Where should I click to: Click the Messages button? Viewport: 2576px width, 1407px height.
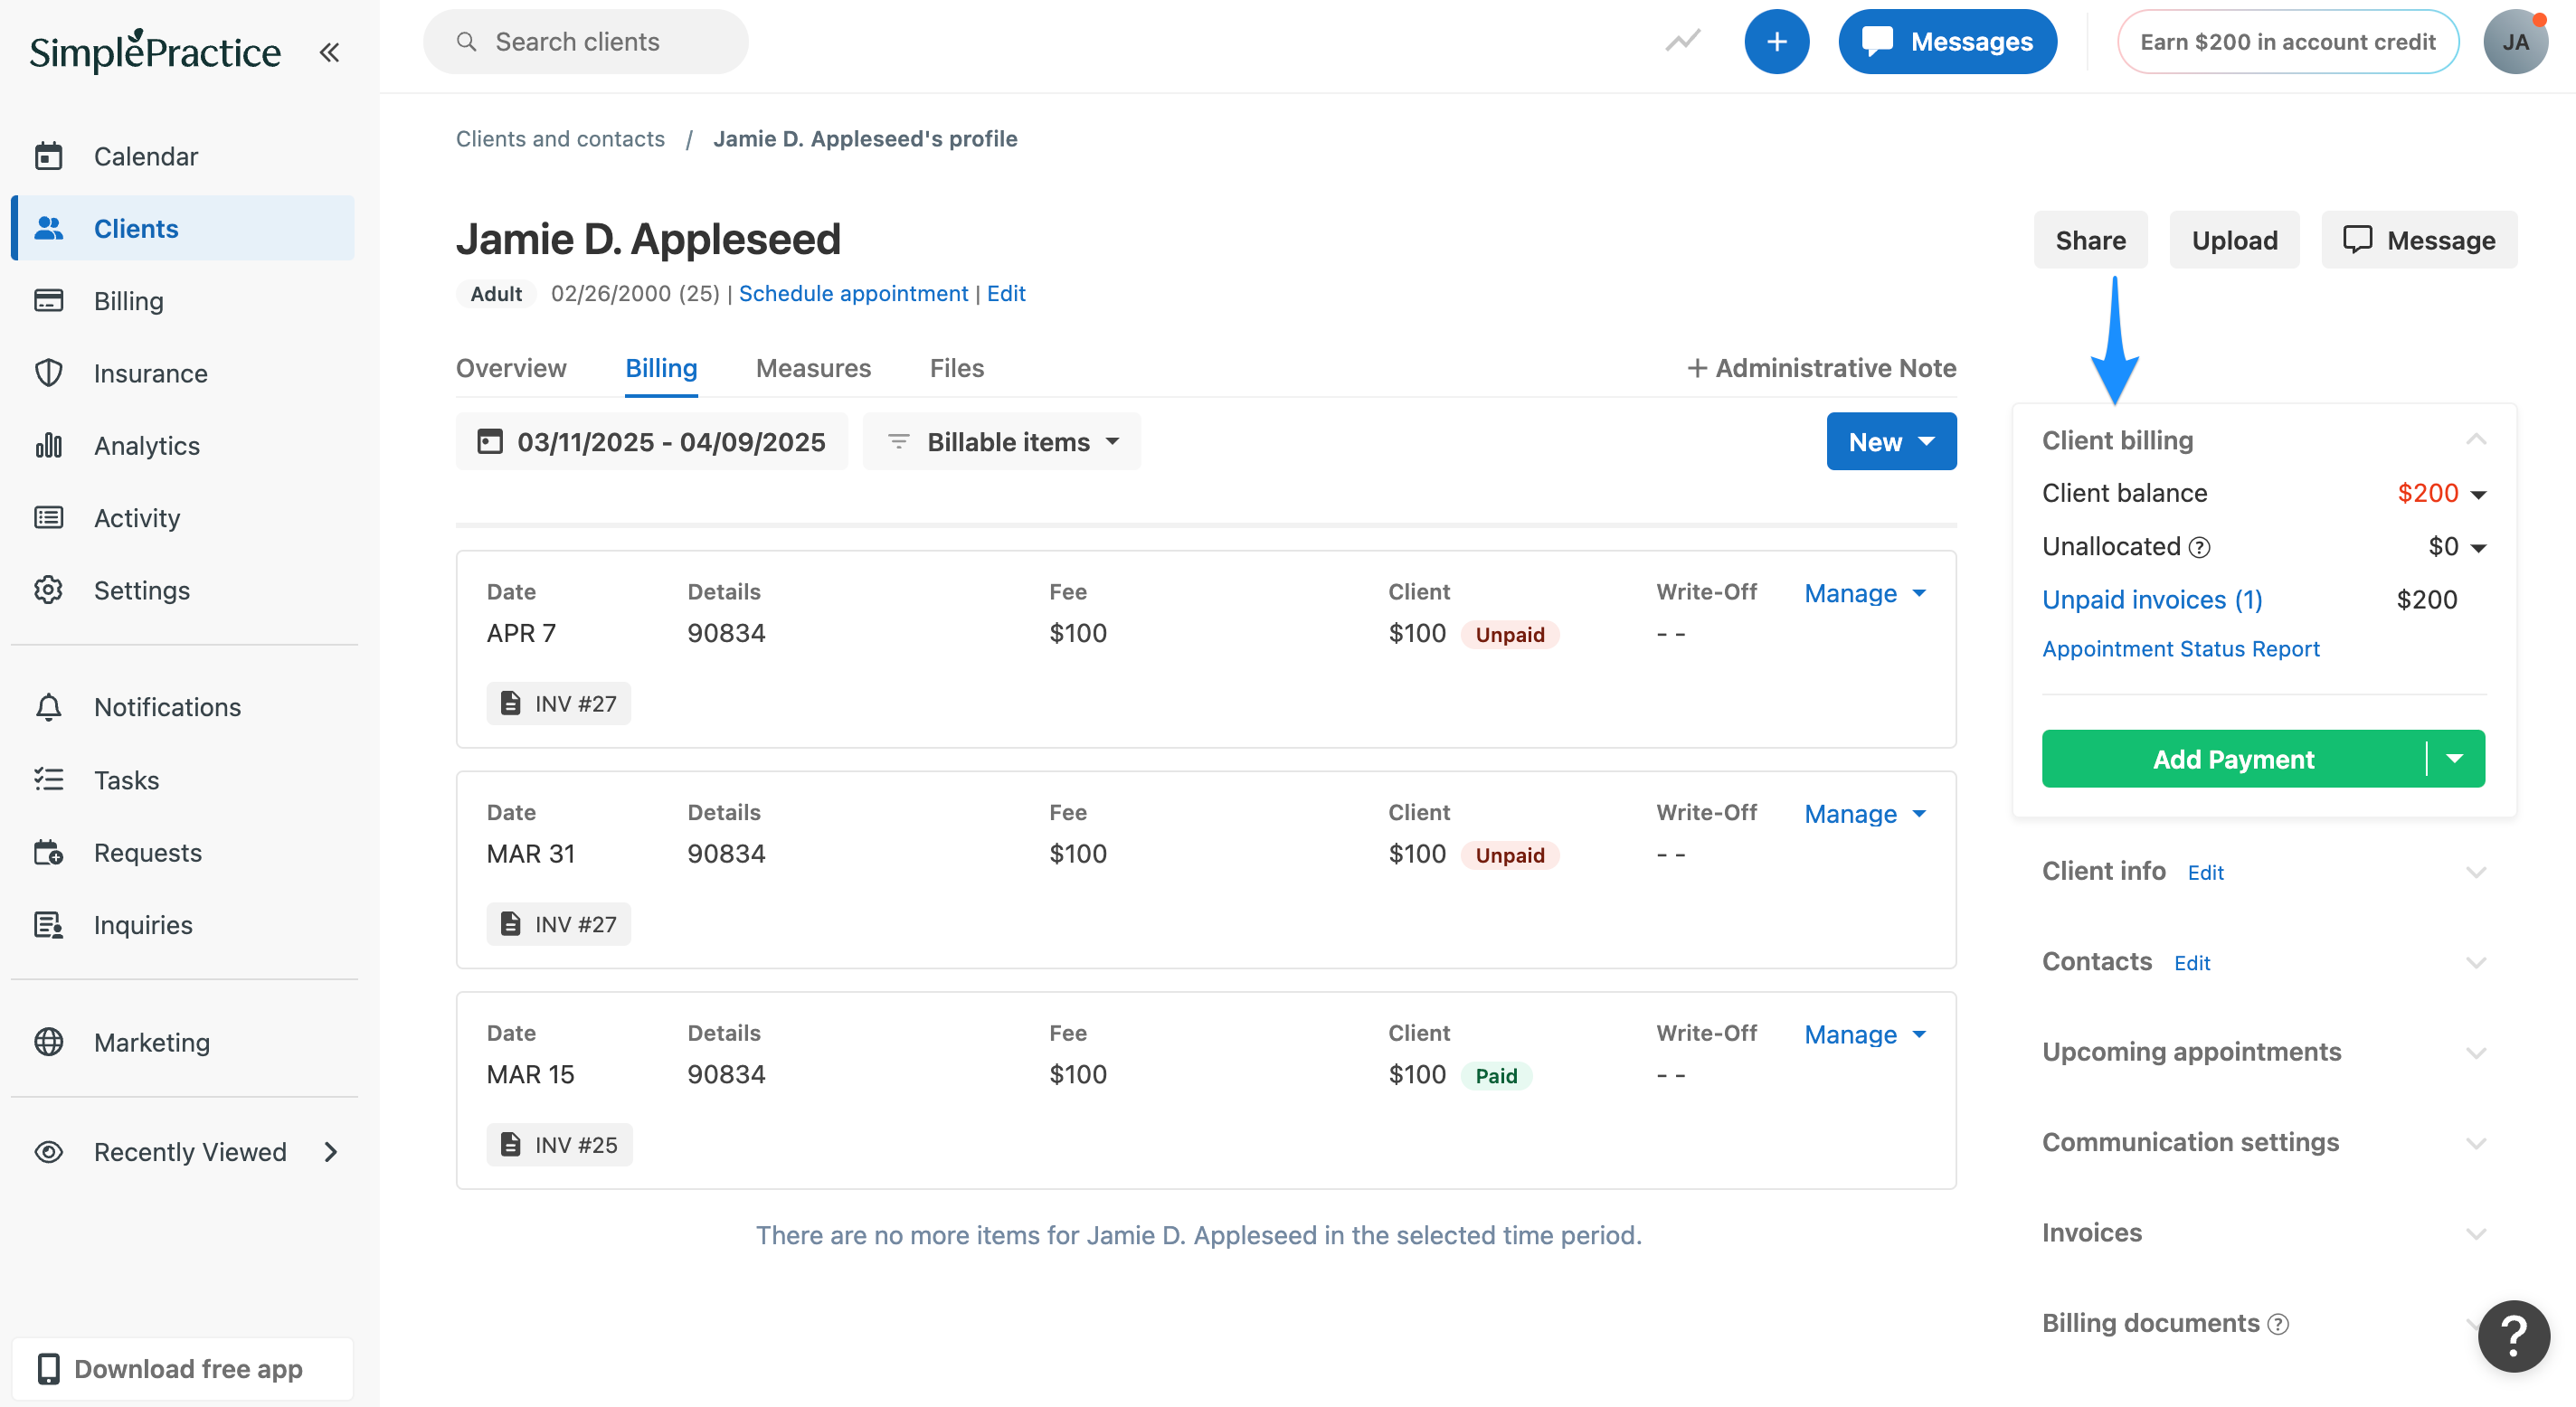(1947, 42)
